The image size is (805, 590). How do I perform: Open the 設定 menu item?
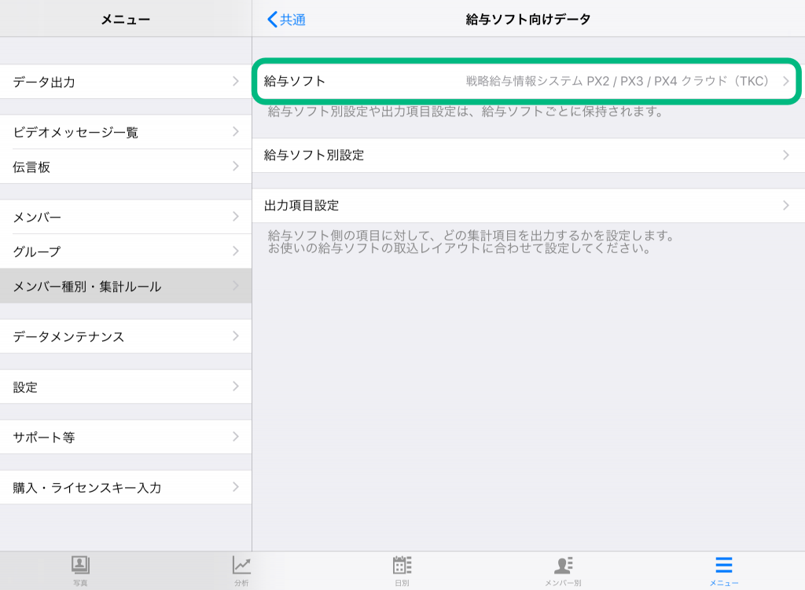(x=126, y=387)
